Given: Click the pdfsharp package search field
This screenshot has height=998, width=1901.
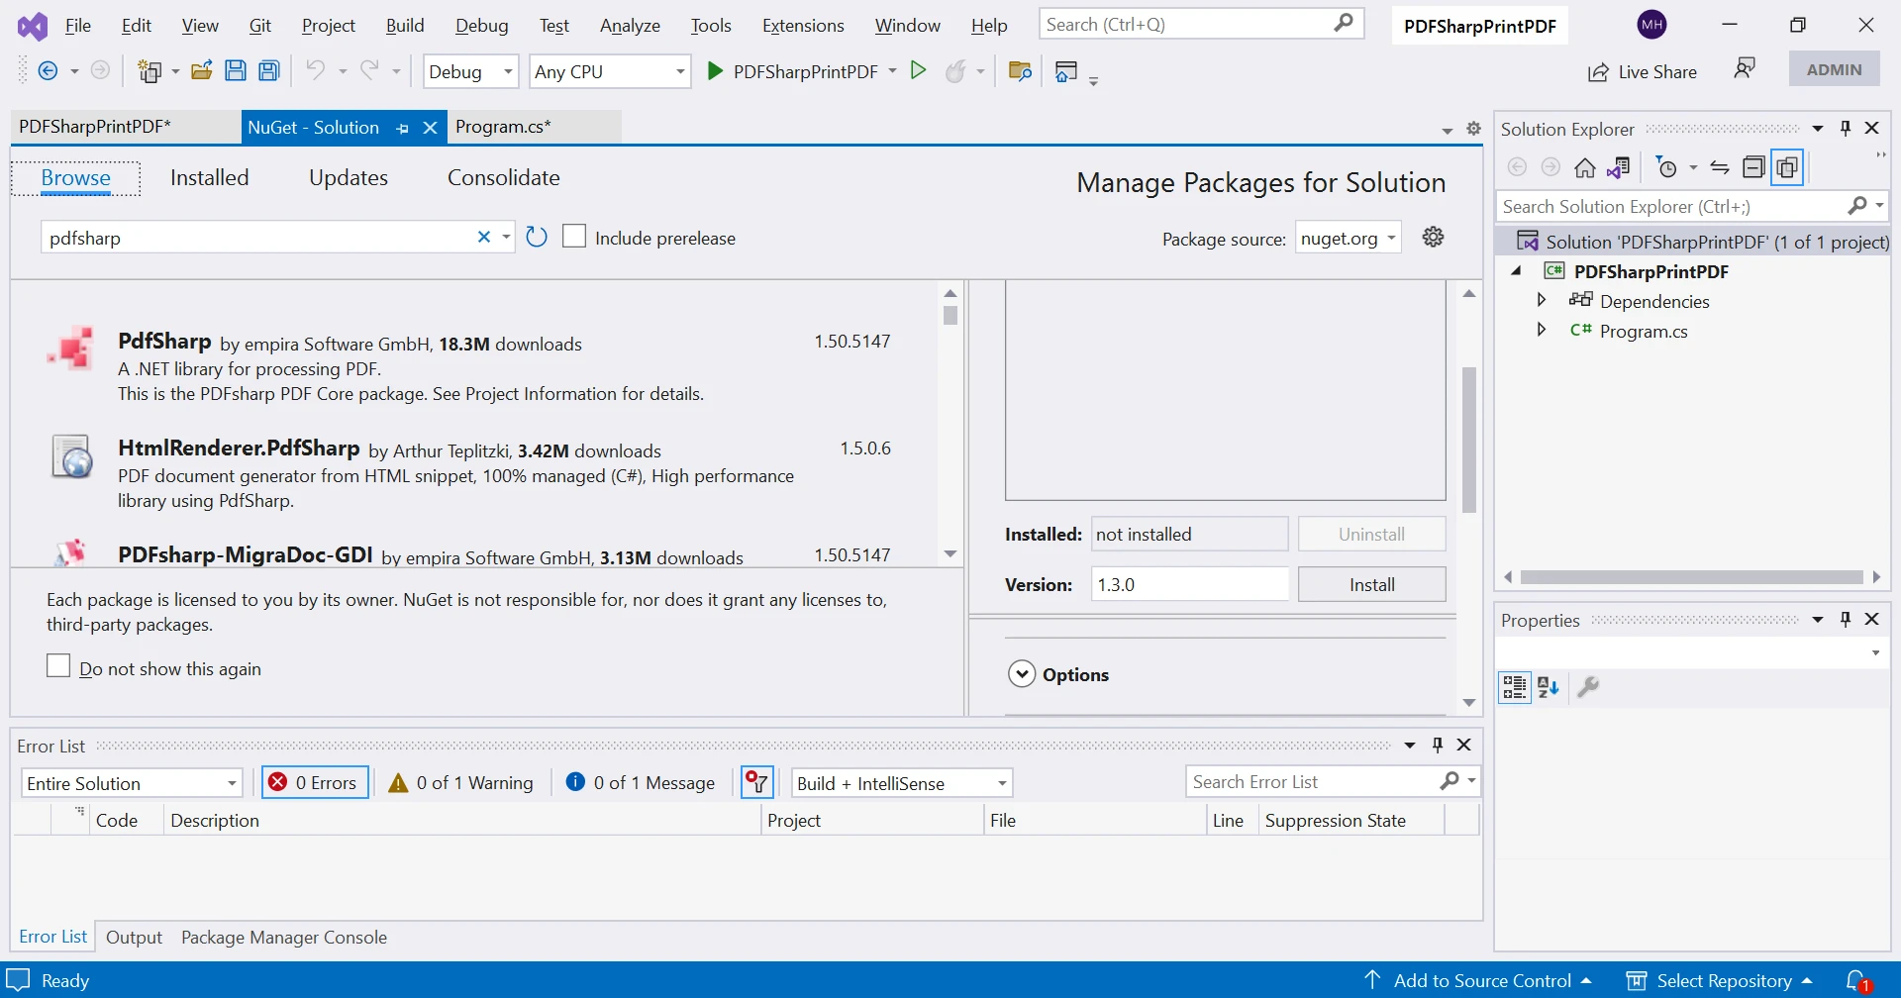Looking at the screenshot, I should [257, 238].
